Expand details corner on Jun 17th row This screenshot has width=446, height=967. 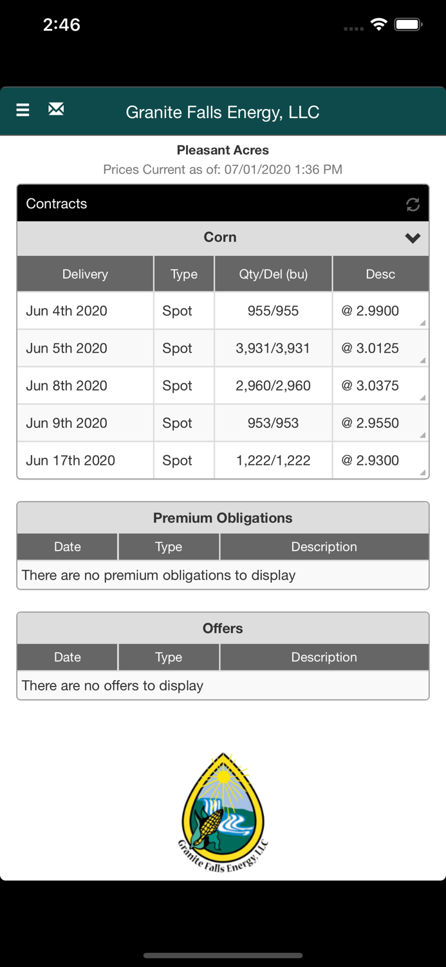(x=422, y=472)
